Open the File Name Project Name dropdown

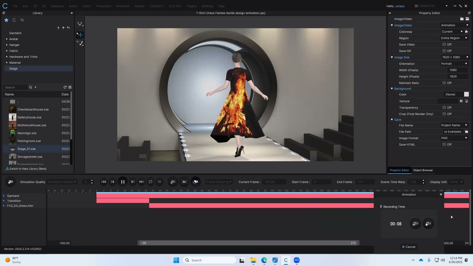455,125
